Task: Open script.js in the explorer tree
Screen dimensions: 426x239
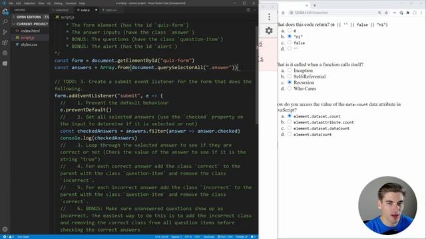Action: coord(27,38)
